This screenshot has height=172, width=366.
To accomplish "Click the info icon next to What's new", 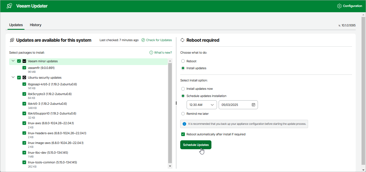I will click(151, 53).
